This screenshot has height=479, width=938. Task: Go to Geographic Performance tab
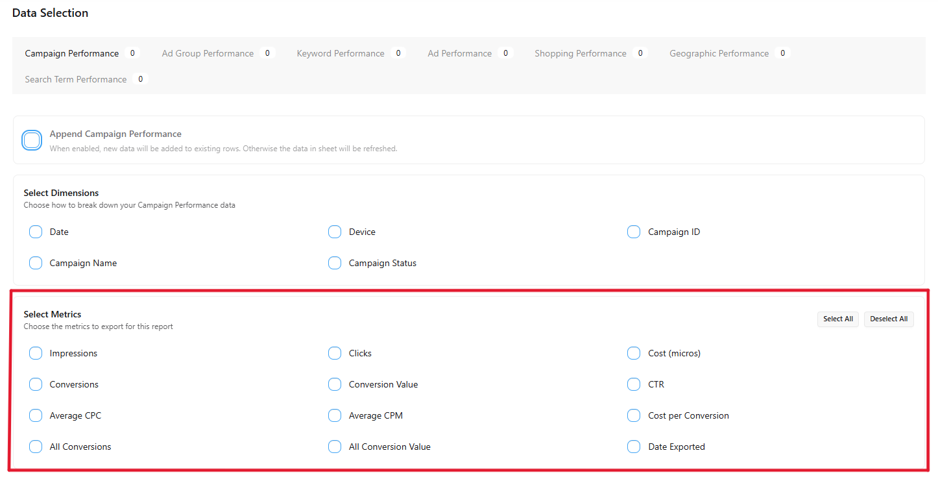point(729,53)
